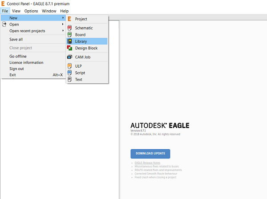Image resolution: width=267 pixels, height=199 pixels.
Task: Create a new ULP
Action: tap(87, 66)
